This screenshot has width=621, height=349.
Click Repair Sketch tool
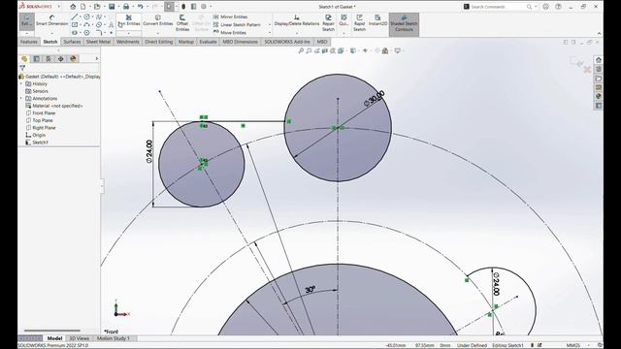coord(328,22)
